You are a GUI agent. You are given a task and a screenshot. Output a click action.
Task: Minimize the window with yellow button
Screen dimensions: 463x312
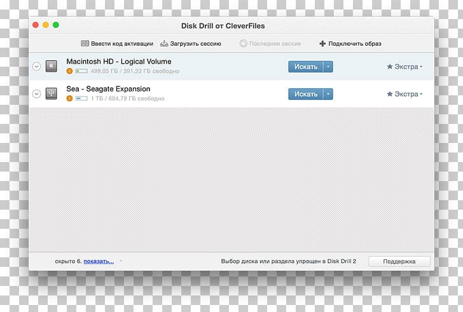(x=46, y=25)
